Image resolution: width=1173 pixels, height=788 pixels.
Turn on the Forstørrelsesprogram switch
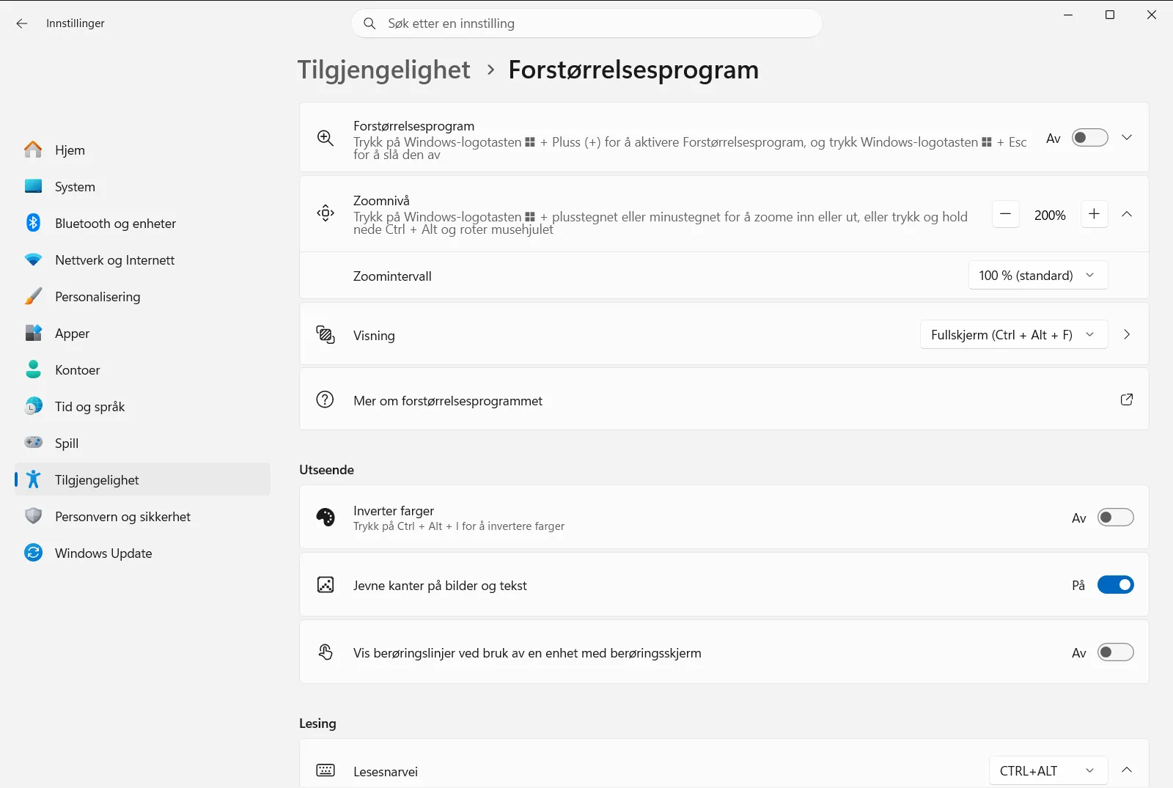pyautogui.click(x=1090, y=138)
